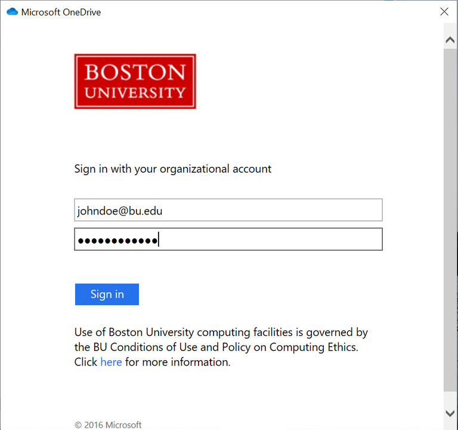Click the "© 2016 Microsoft" footer text
458x430 pixels.
coord(108,425)
